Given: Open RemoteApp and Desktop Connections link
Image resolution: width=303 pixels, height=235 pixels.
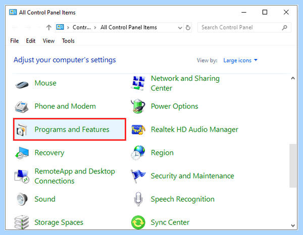Looking at the screenshot, I should pyautogui.click(x=75, y=176).
